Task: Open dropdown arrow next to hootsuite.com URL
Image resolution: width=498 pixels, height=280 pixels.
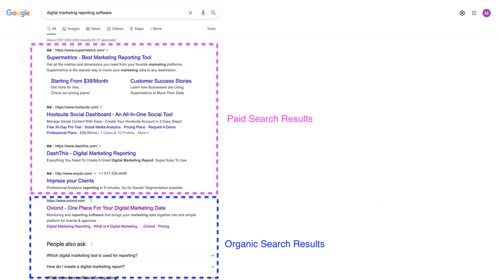Action: tap(101, 107)
